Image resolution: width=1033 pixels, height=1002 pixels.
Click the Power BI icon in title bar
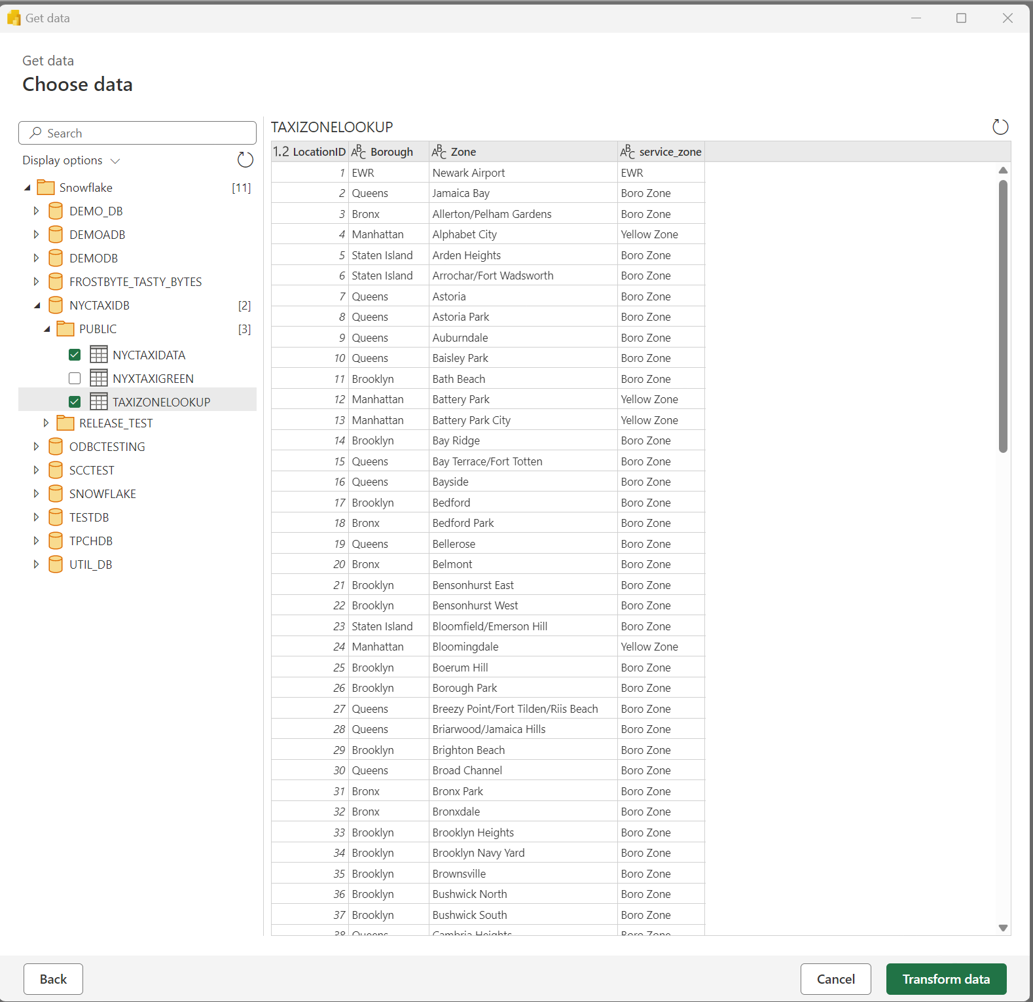click(x=14, y=18)
